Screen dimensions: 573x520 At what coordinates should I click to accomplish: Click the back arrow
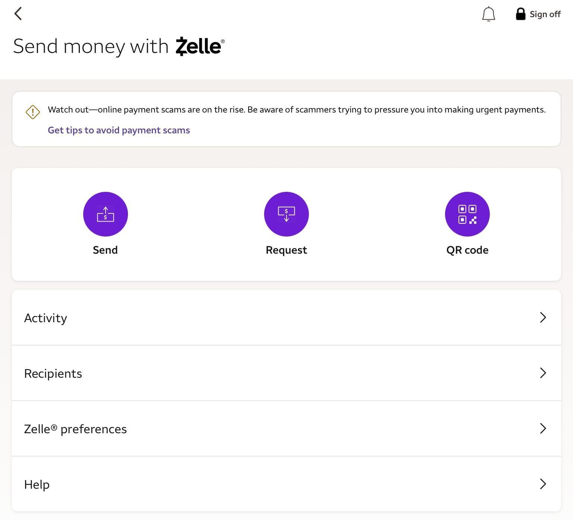[18, 13]
